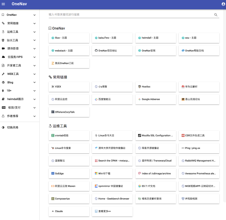Select 切换风格 to switch theme
The image size is (226, 220).
pyautogui.click(x=13, y=127)
